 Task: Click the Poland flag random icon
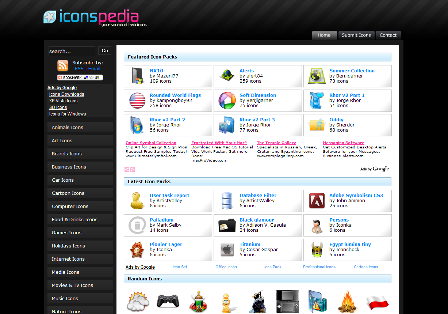tap(377, 302)
